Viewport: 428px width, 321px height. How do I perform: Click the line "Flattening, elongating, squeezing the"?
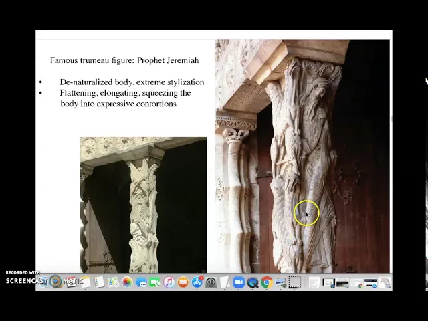125,93
